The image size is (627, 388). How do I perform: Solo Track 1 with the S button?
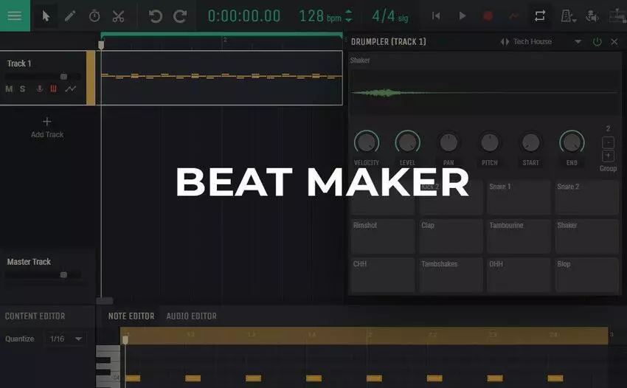point(22,89)
